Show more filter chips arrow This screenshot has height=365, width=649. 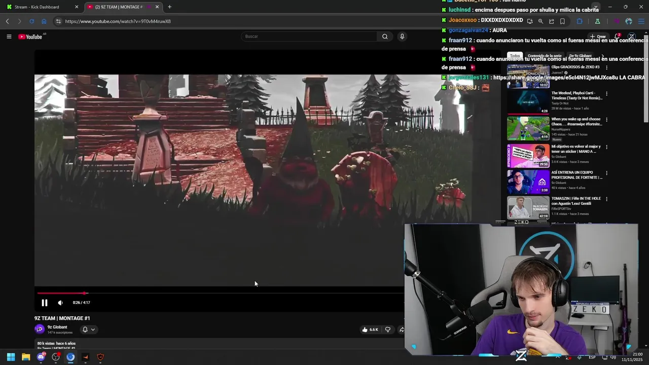click(x=602, y=56)
